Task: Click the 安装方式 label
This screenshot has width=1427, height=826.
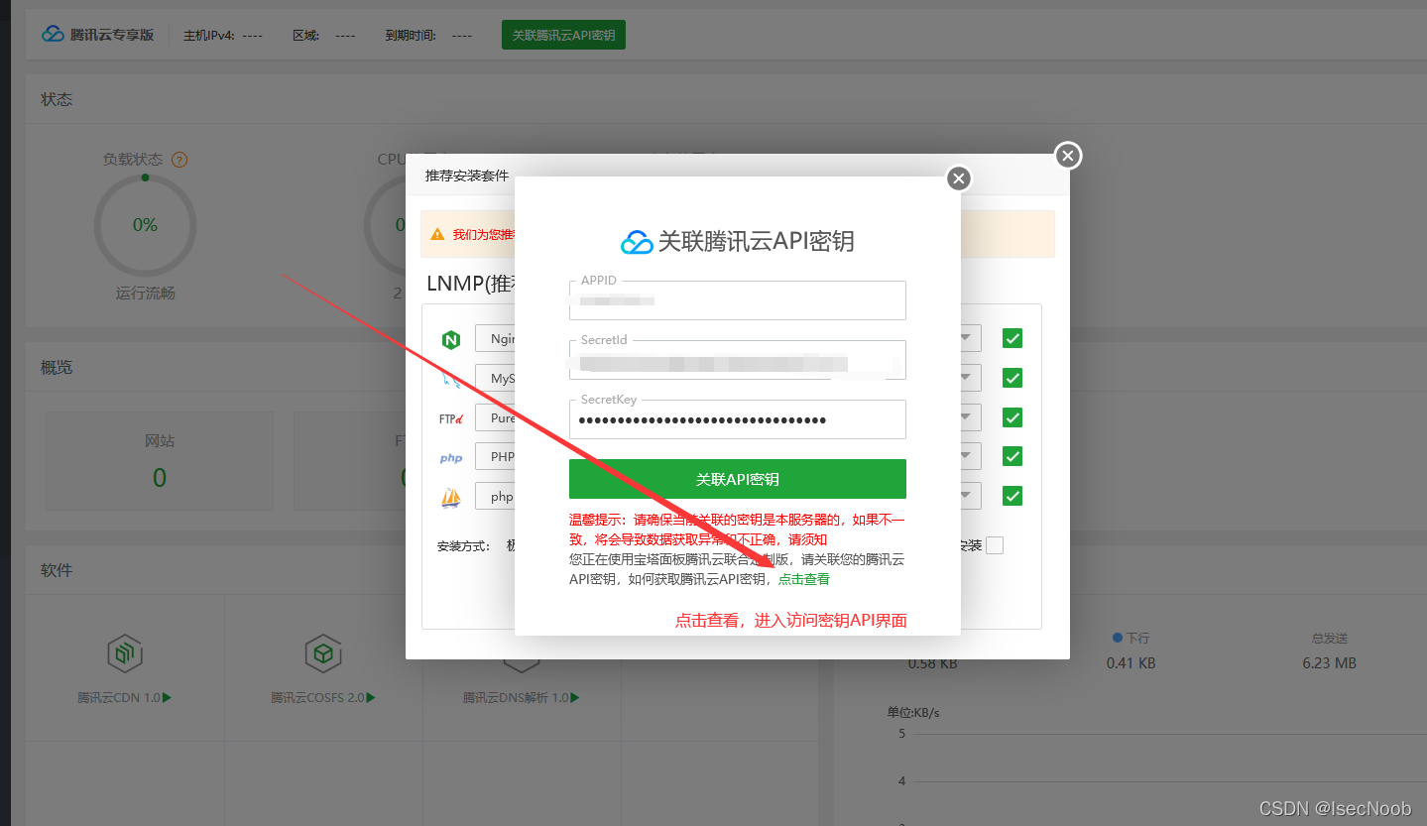Action: coord(463,545)
